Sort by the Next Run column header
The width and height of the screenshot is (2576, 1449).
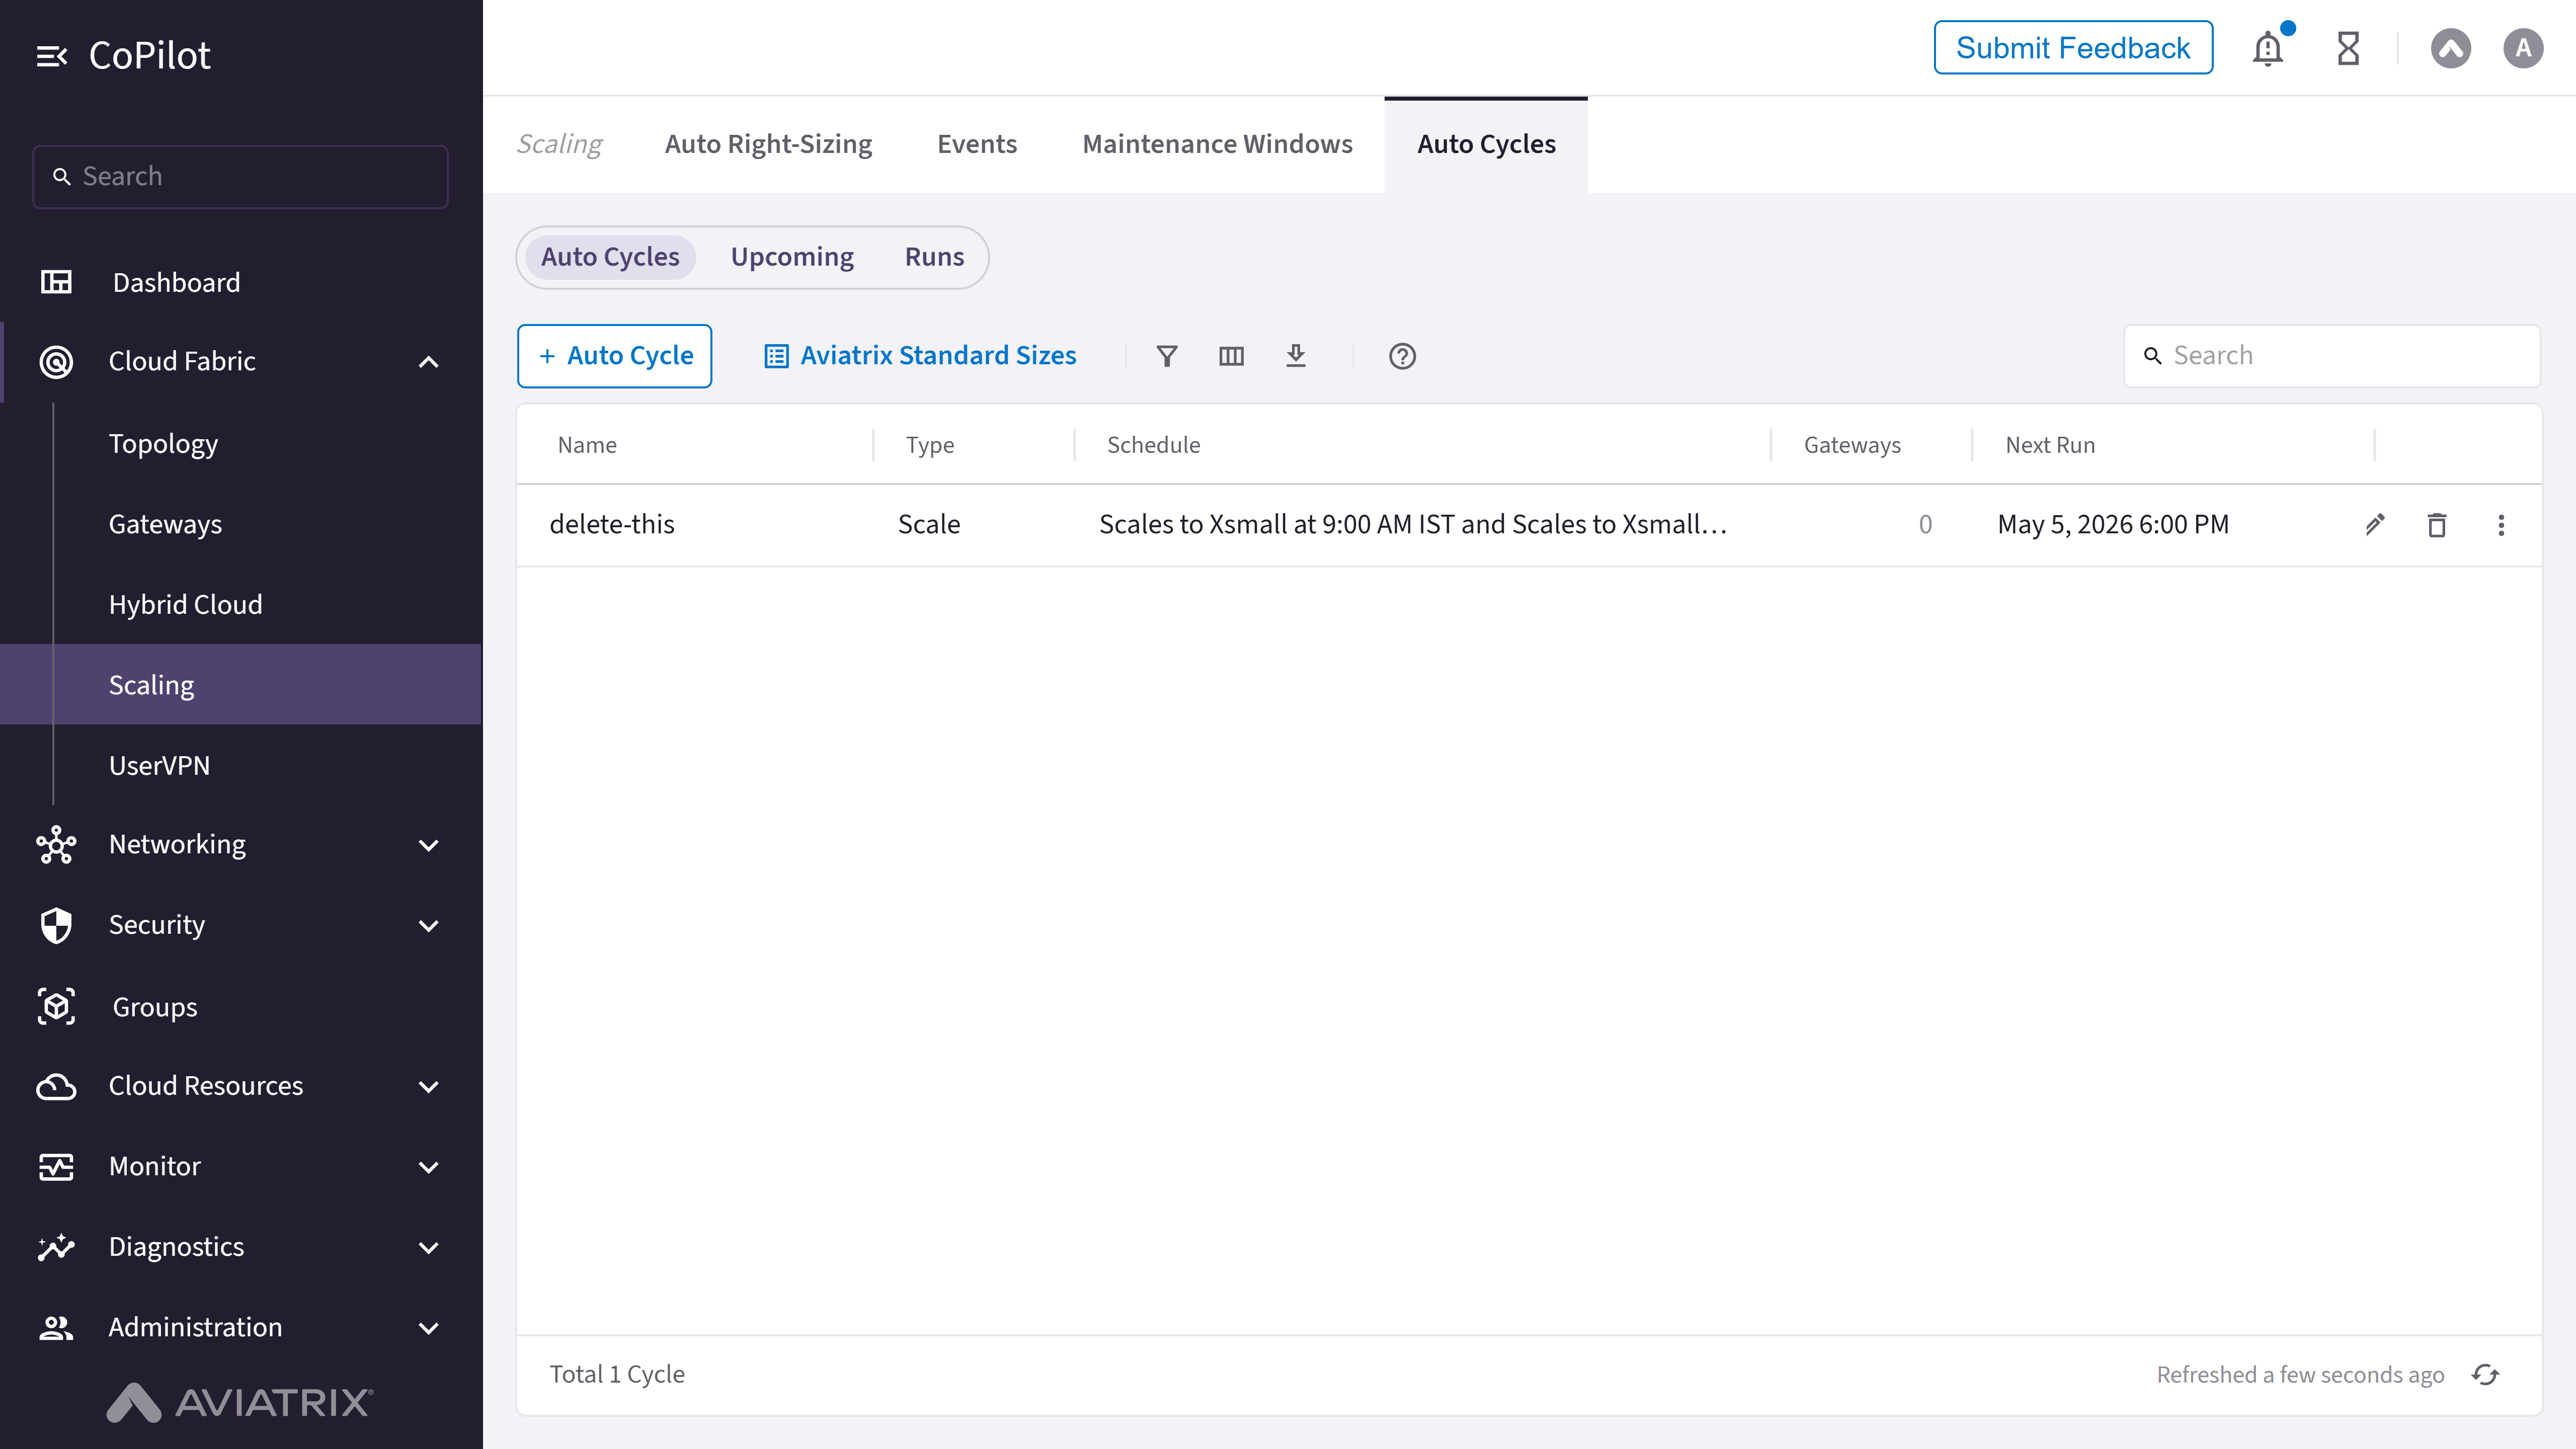[x=2050, y=445]
